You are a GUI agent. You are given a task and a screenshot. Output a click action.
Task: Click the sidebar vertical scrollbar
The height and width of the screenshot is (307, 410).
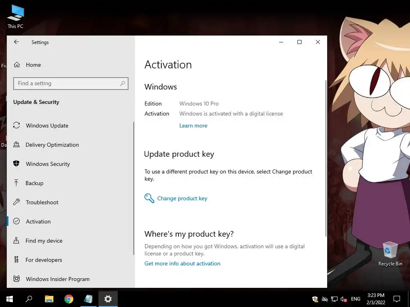coord(134,189)
